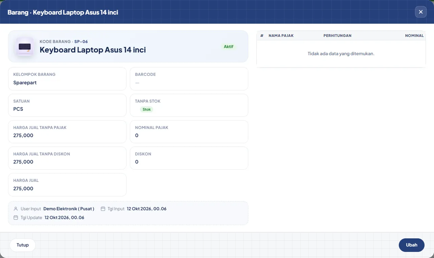Click the user icon beside User Input
The image size is (434, 258).
[16, 209]
